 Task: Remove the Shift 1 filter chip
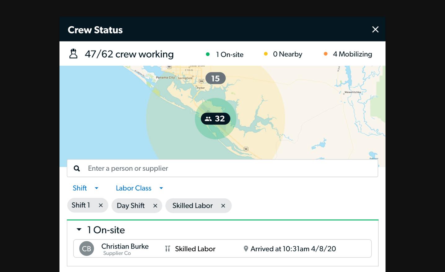(x=101, y=205)
